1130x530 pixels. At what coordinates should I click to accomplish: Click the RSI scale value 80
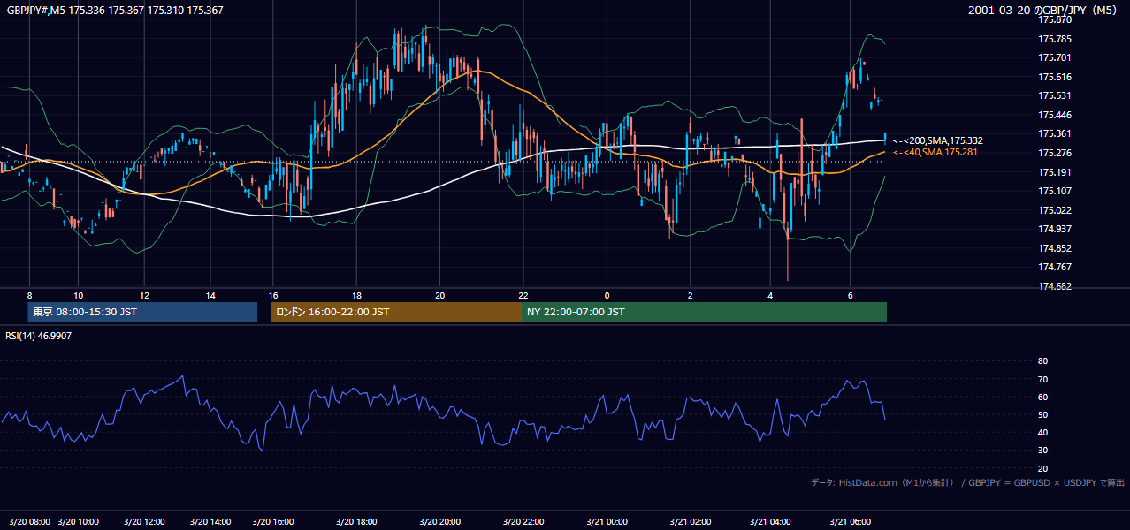click(1042, 361)
